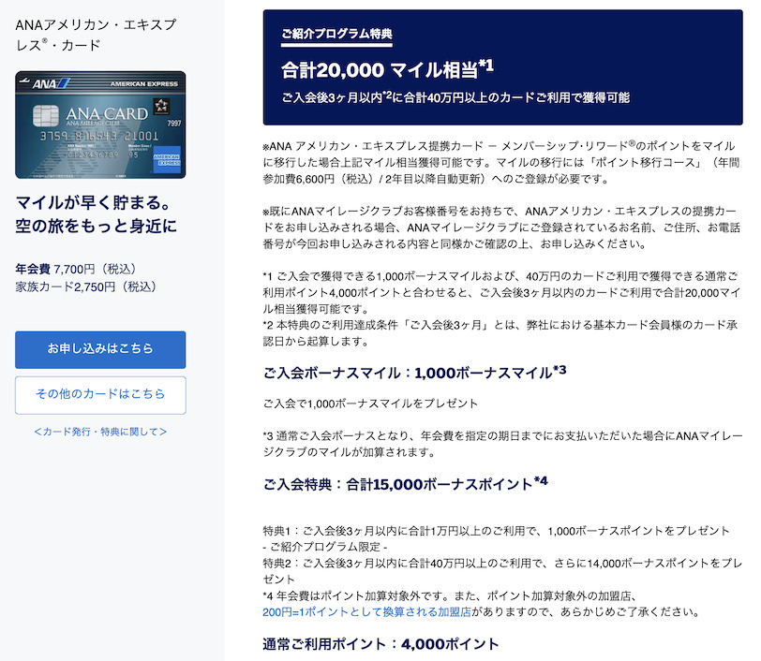Select the ご紹介プログラム特典 banner heading

[336, 34]
